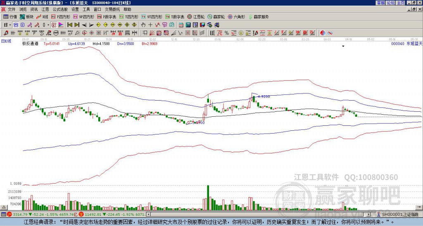423x226 pixels.
Task: Click the horizontal scrollbar right arrow
Action: coord(369,214)
